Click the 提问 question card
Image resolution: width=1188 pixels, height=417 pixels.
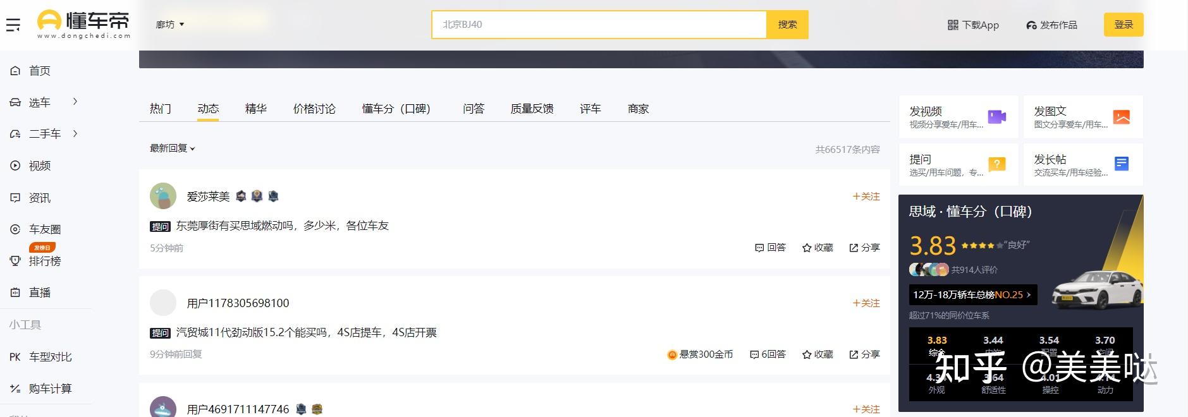tap(958, 164)
